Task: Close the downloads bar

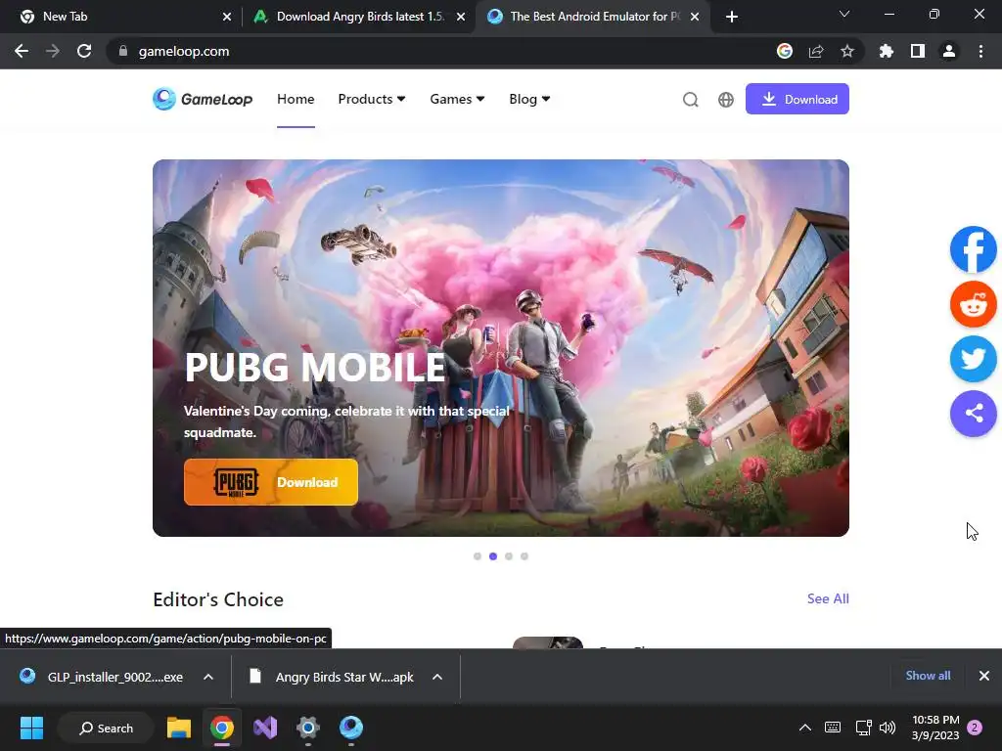Action: click(x=984, y=676)
